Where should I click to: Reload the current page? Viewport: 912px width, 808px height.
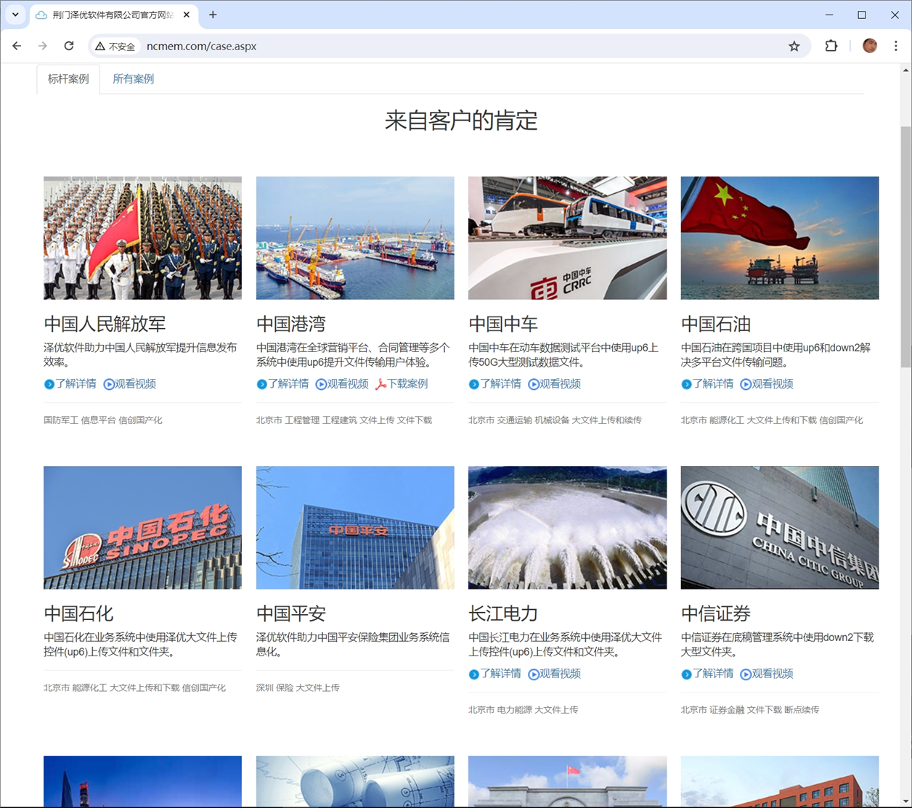coord(69,46)
